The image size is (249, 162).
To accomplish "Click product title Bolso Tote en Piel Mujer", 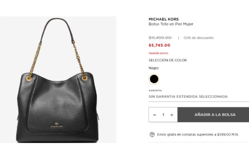I will click(171, 24).
